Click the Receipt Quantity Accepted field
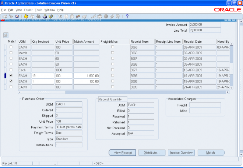The height and width of the screenshot is (168, 243). click(141, 133)
